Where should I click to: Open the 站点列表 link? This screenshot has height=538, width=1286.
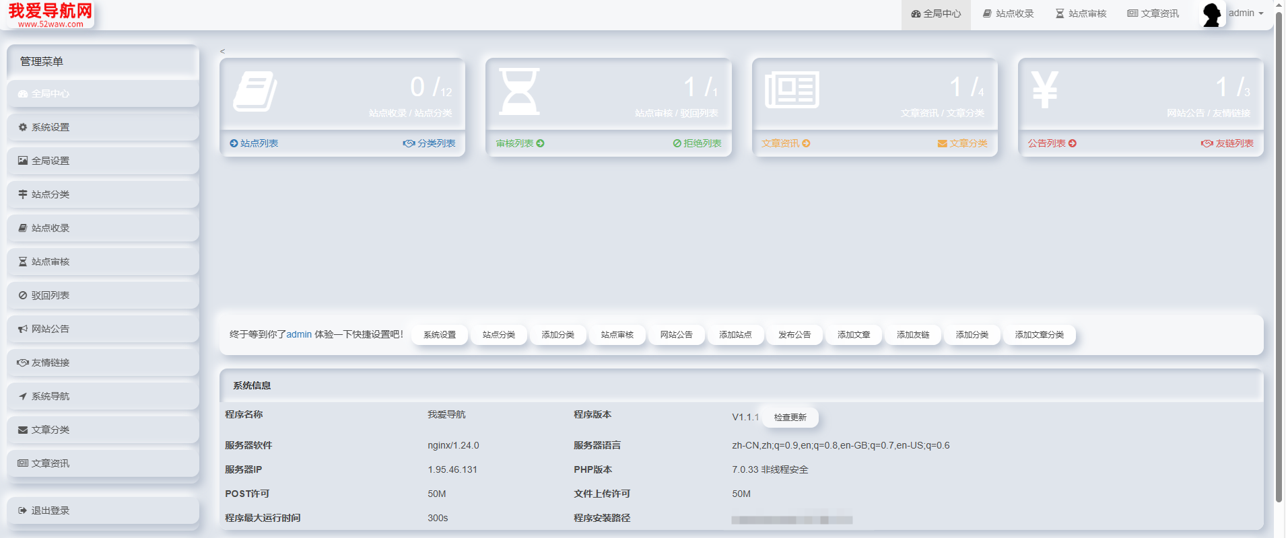(x=254, y=143)
